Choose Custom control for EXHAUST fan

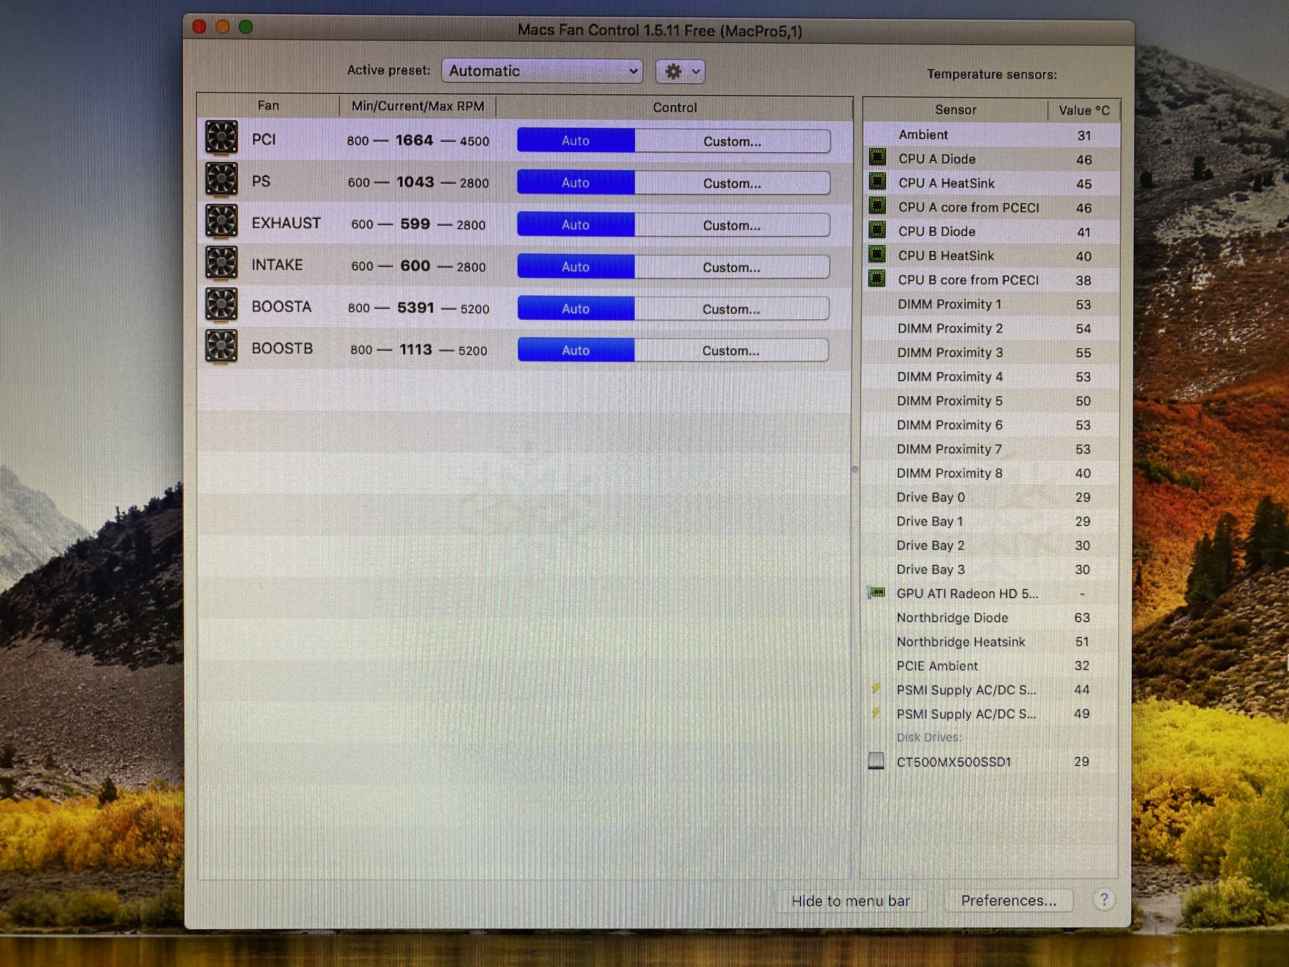pyautogui.click(x=732, y=225)
